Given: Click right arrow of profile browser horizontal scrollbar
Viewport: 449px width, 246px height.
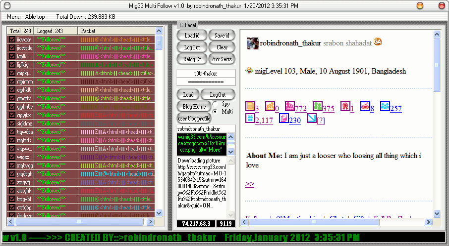Looking at the screenshot, I should pyautogui.click(x=428, y=222).
